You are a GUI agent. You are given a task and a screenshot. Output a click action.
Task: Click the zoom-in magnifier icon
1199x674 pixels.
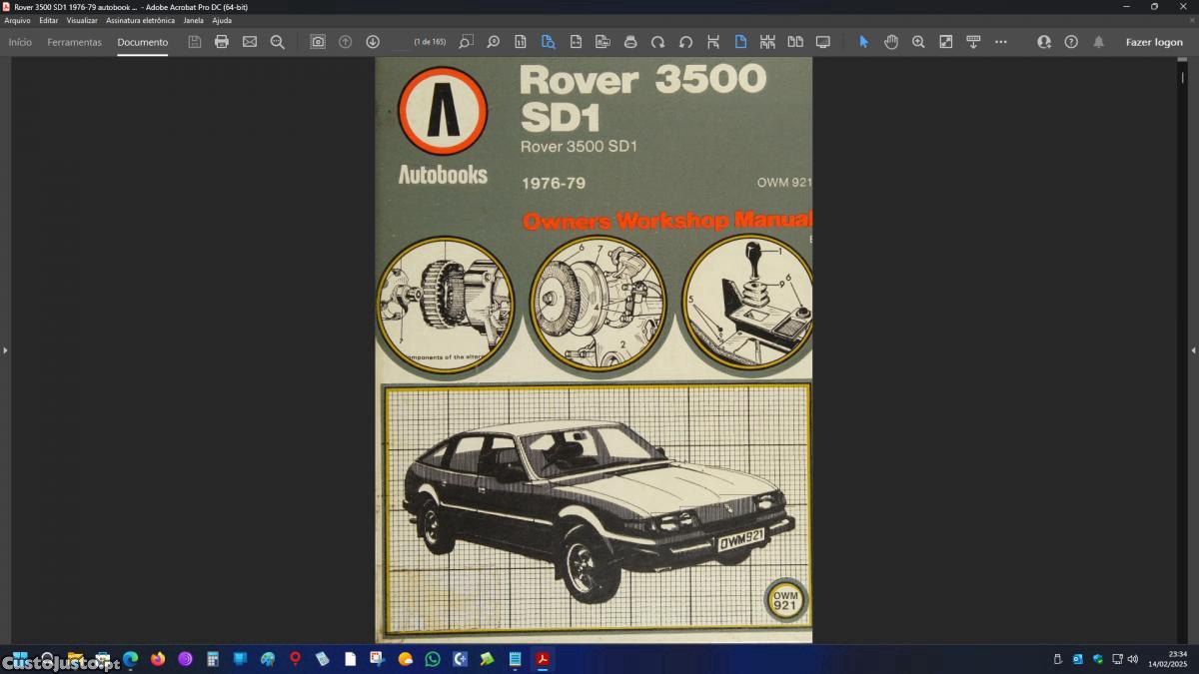[x=918, y=42]
